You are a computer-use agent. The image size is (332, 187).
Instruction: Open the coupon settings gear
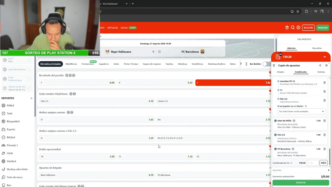pyautogui.click(x=326, y=65)
